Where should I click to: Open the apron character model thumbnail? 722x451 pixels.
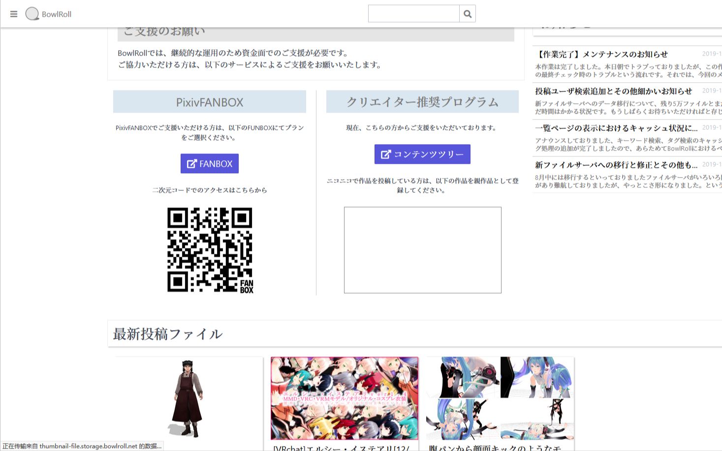pos(189,398)
